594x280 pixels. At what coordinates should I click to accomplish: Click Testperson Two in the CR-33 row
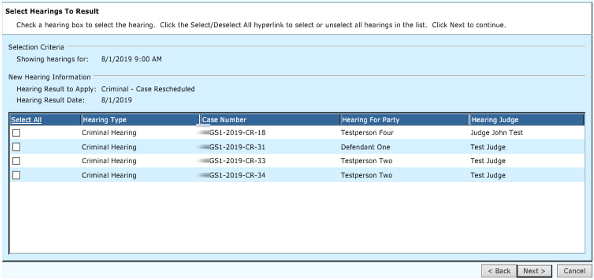(366, 161)
